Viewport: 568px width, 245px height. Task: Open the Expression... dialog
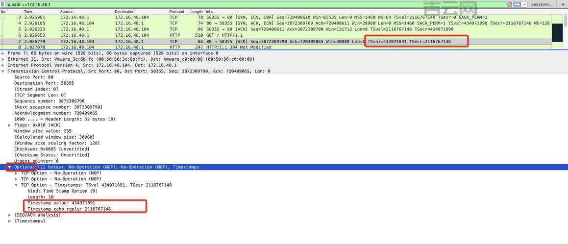(x=541, y=4)
